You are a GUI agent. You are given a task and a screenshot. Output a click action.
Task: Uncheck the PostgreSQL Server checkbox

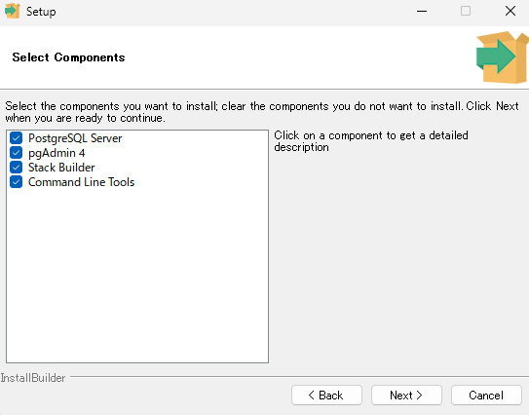(x=16, y=138)
